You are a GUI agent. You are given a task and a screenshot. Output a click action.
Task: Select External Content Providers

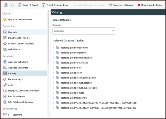coord(21,44)
